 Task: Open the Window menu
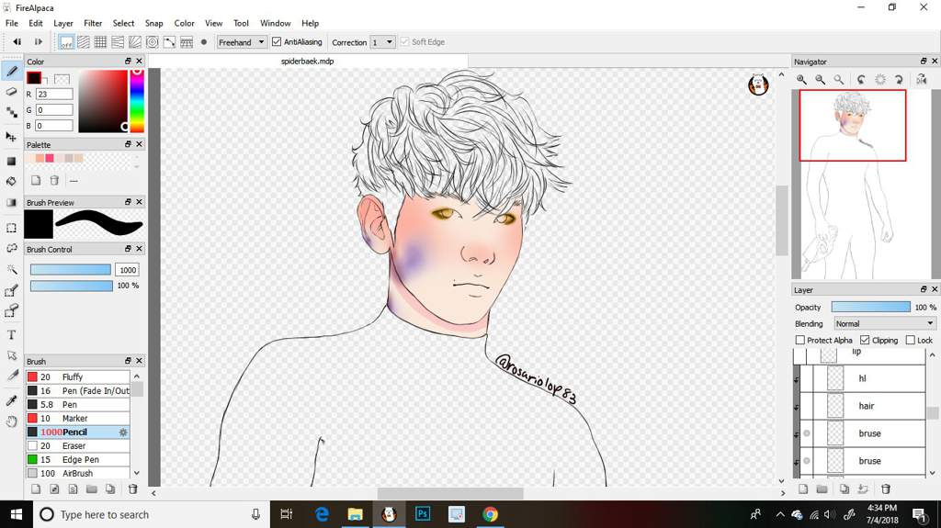click(275, 23)
